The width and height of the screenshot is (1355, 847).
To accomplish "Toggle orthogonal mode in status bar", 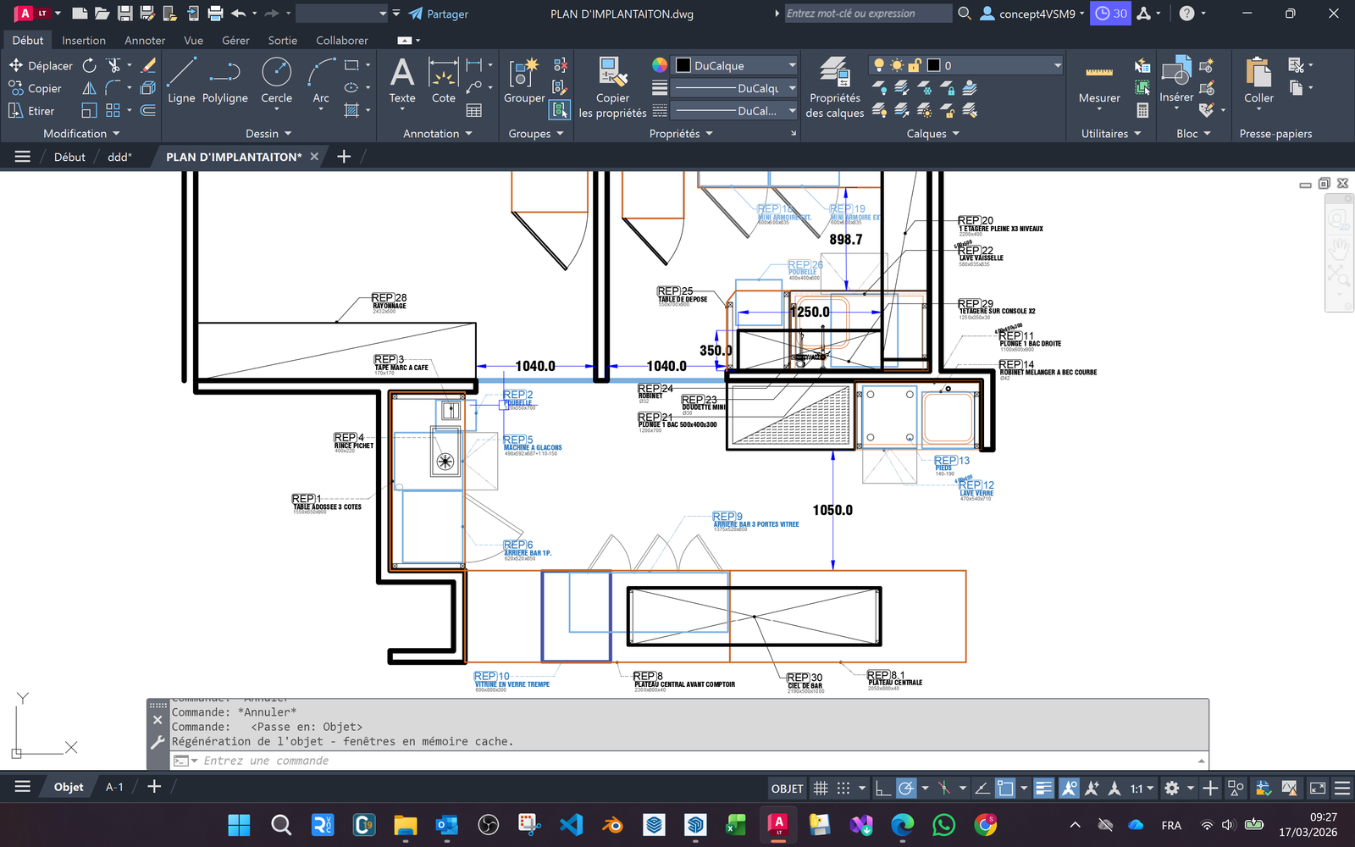I will (x=882, y=789).
